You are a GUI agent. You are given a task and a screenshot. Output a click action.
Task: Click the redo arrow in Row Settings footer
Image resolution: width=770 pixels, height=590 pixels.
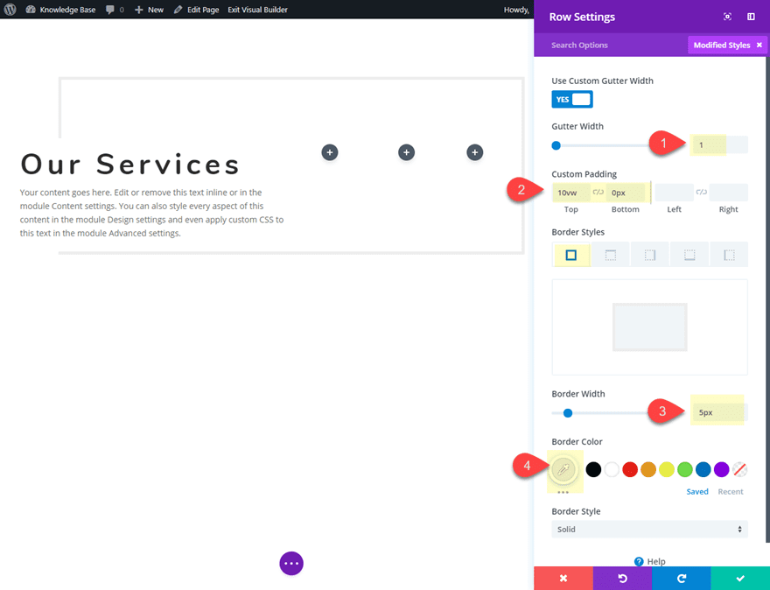click(682, 578)
